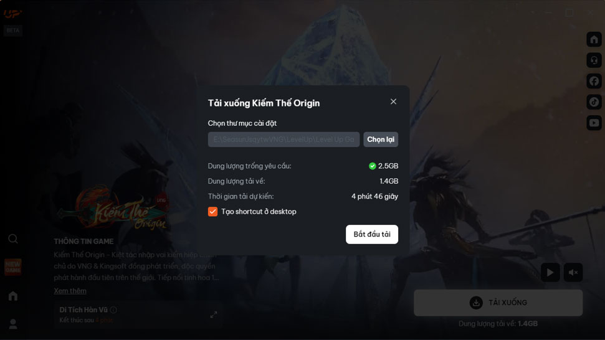Open the right-side home page icon
The height and width of the screenshot is (340, 605).
[x=594, y=39]
